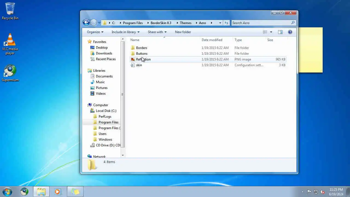The image size is (350, 197).
Task: Open the recent pages dropdown arrow
Action: click(x=99, y=23)
